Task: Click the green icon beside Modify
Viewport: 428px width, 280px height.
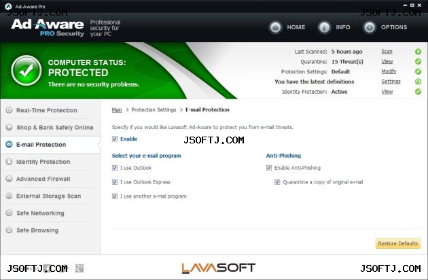Action: tap(418, 71)
